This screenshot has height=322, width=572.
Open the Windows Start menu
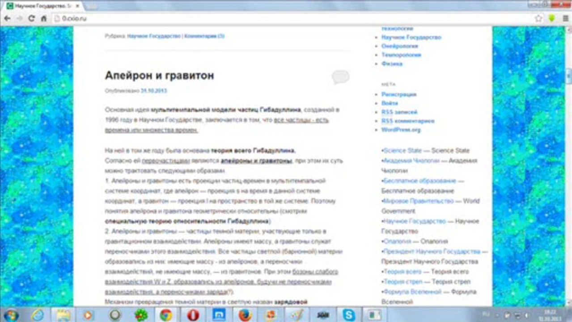click(x=11, y=315)
